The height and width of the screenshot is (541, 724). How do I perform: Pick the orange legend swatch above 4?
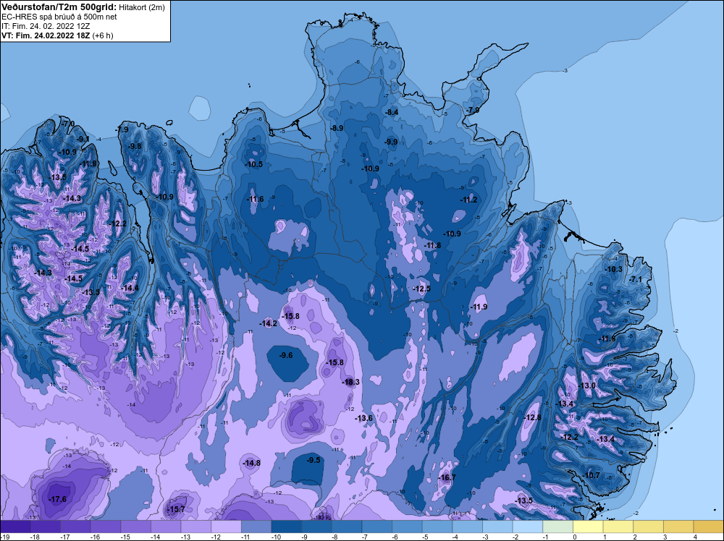(708, 527)
